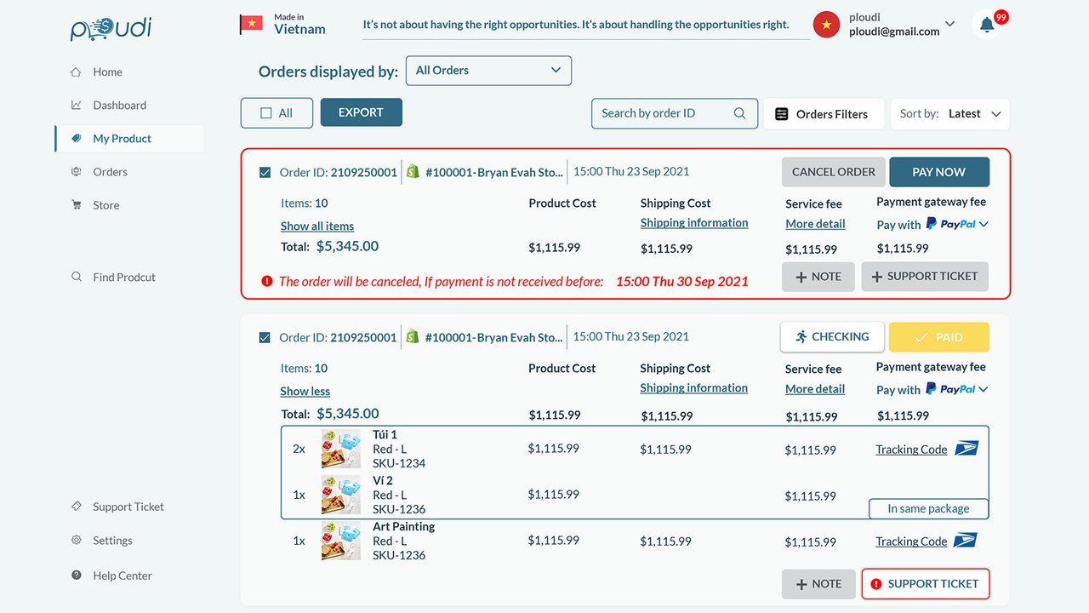Open the notification bell with 99 alerts

point(987,24)
